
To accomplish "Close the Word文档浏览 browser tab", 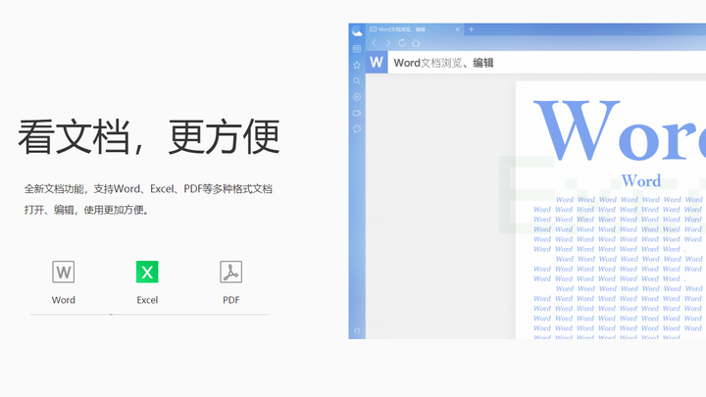I will [458, 29].
